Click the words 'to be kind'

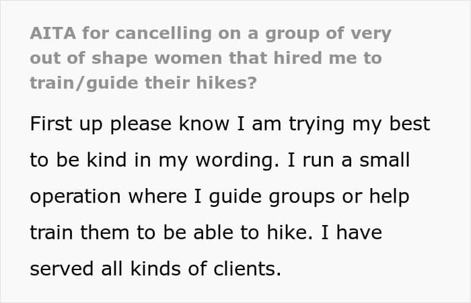pyautogui.click(x=78, y=160)
